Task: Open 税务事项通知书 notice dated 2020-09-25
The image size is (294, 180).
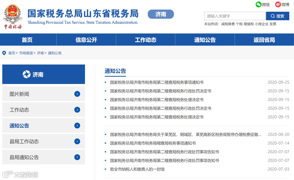Action: coord(157,82)
